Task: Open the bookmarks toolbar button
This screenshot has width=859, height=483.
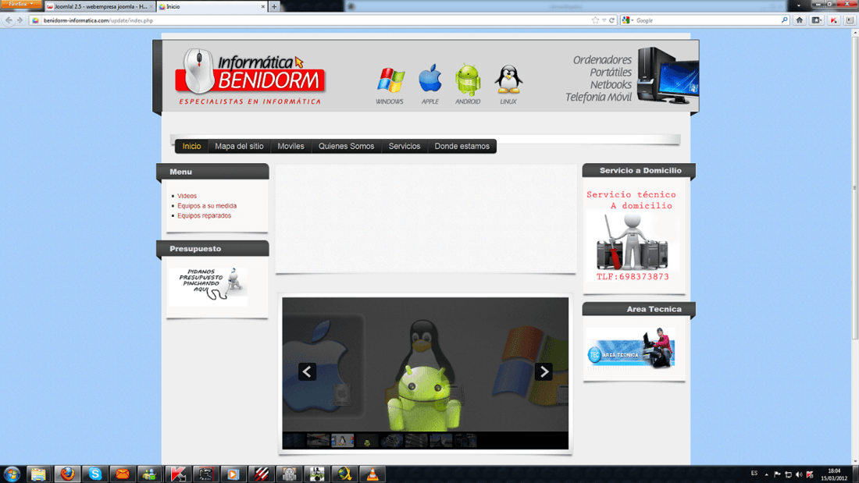Action: [816, 20]
